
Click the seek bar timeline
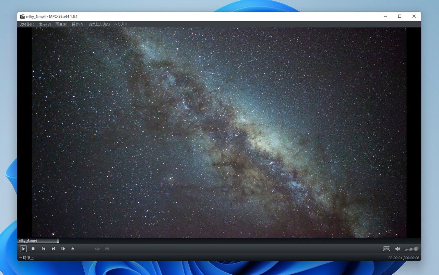tap(219, 241)
